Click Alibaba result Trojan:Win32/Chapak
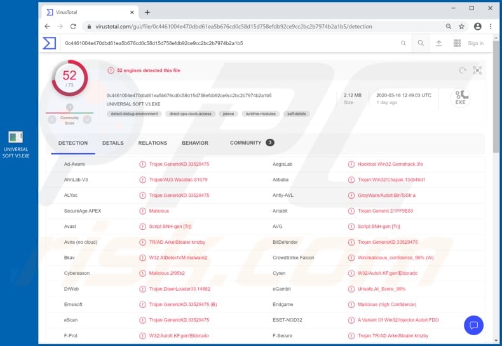The image size is (502, 346). [x=391, y=180]
